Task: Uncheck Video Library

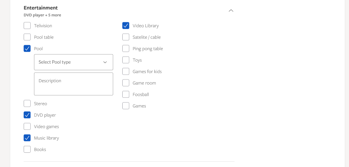Action: coord(126,26)
